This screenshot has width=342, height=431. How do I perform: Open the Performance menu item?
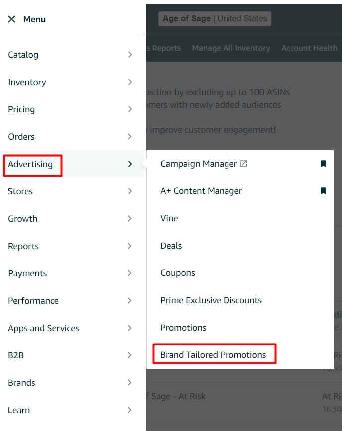pyautogui.click(x=33, y=301)
